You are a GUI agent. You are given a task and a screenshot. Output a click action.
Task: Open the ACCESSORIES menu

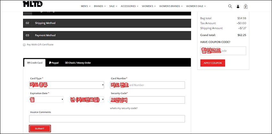tap(130, 6)
